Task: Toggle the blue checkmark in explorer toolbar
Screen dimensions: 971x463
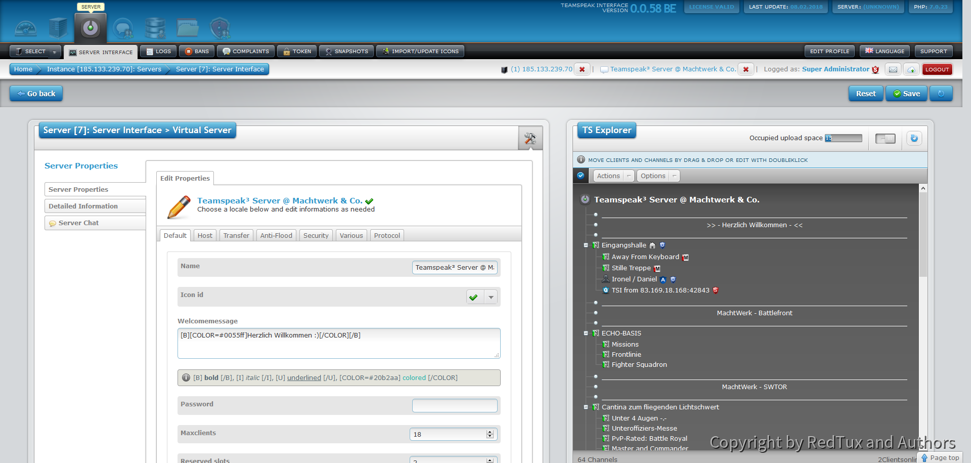Action: tap(581, 176)
